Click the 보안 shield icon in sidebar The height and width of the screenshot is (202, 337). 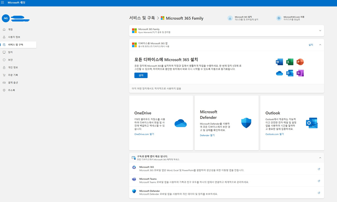point(4,60)
